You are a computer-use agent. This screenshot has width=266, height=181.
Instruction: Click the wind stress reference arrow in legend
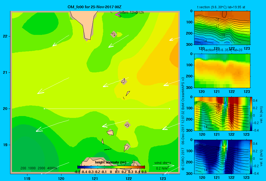pos(164,165)
